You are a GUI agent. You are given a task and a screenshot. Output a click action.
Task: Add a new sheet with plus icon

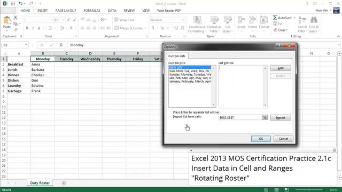point(64,183)
